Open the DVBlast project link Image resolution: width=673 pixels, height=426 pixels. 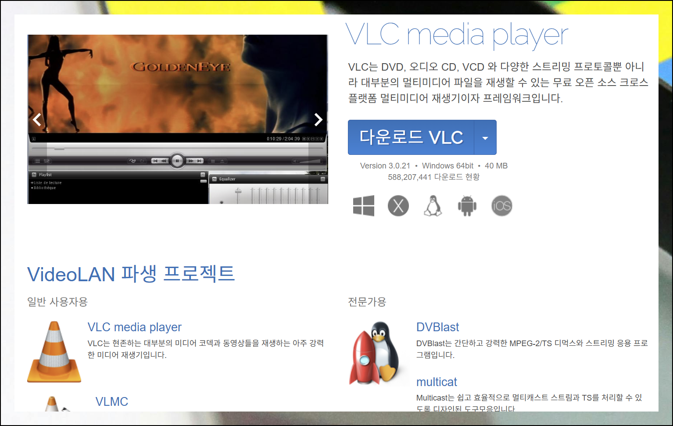(x=437, y=327)
